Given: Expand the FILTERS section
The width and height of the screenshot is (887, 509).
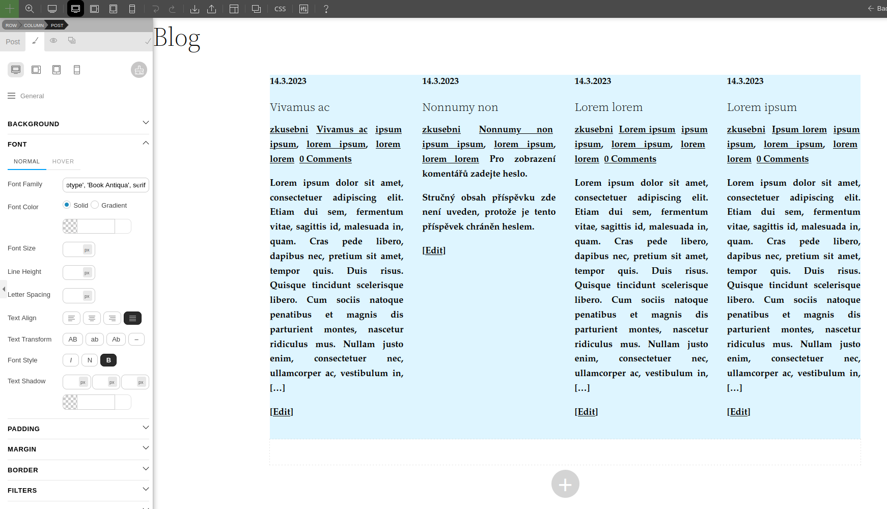Looking at the screenshot, I should coord(78,490).
